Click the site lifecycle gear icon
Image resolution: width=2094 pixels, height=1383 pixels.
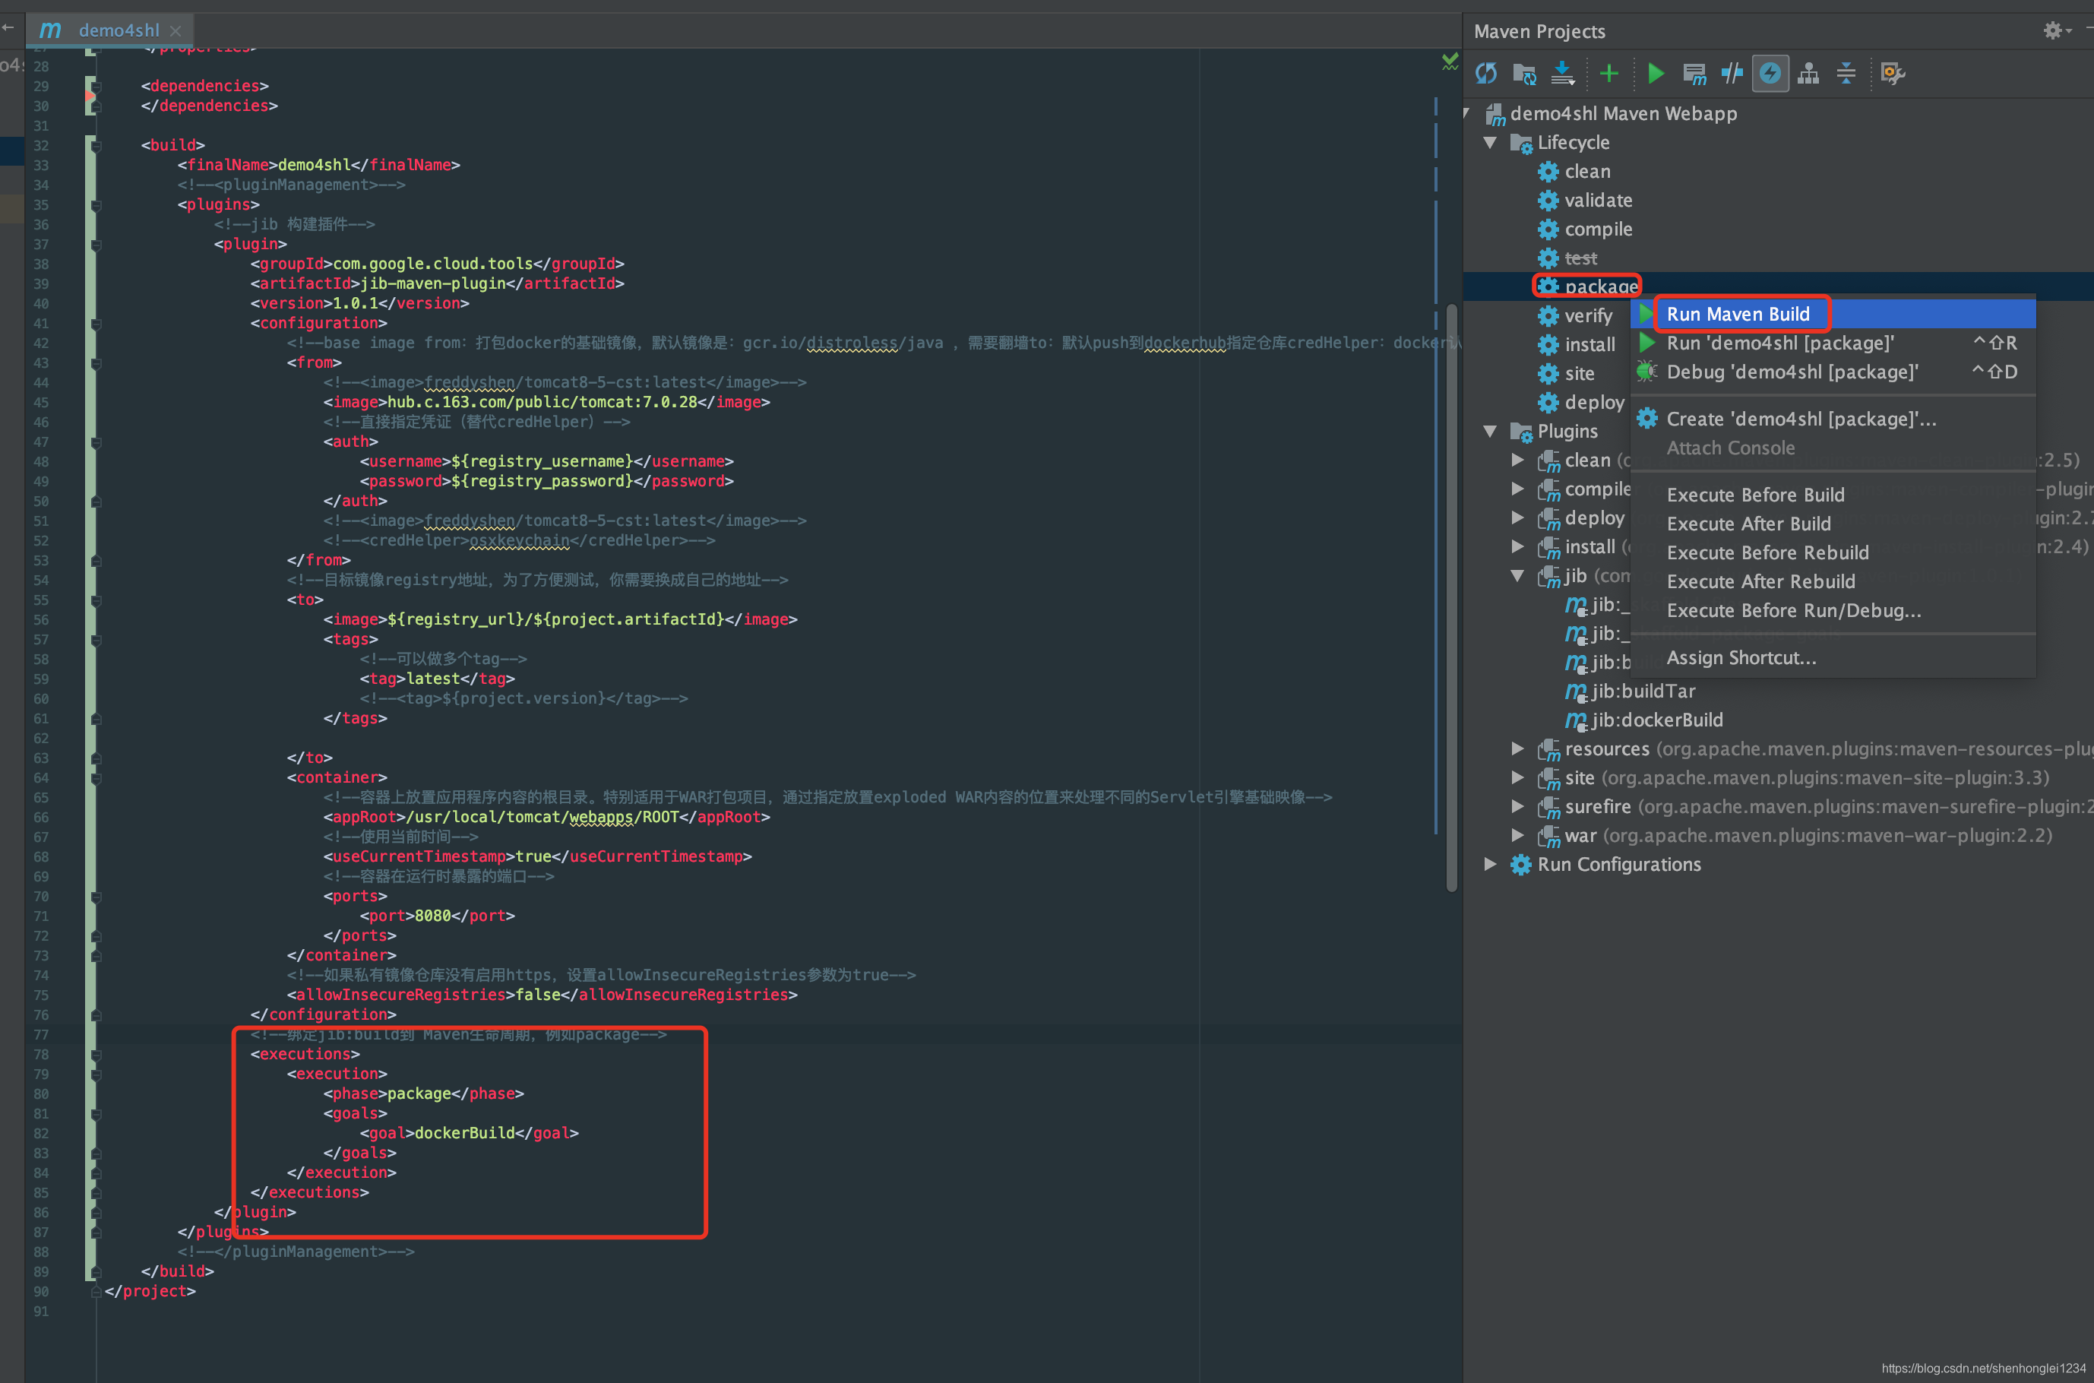tap(1548, 374)
